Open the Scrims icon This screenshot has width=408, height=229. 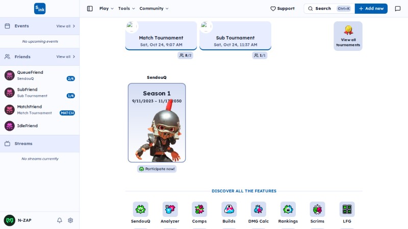point(317,209)
